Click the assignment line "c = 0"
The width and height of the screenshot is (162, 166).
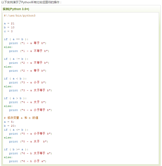pos(8,31)
